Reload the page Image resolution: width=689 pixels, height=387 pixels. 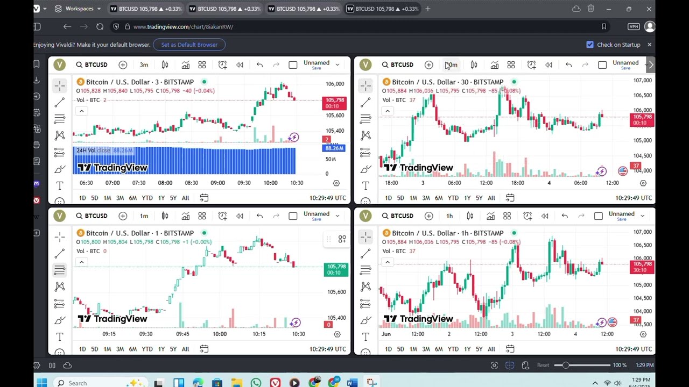100,26
